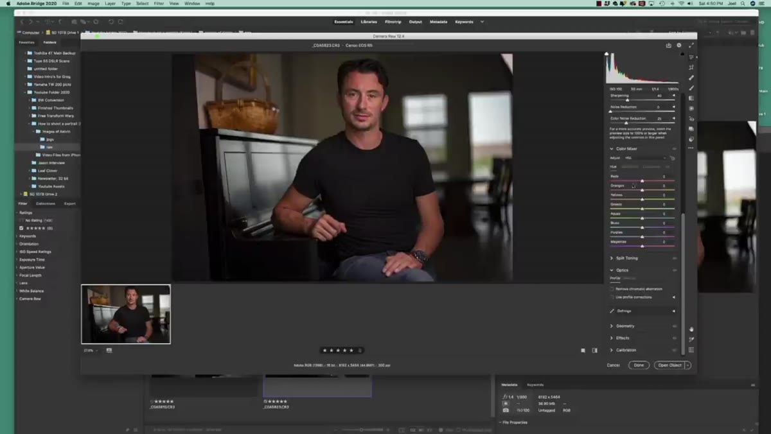Enable Use profile corrections checkbox
Image resolution: width=771 pixels, height=434 pixels.
[x=612, y=297]
